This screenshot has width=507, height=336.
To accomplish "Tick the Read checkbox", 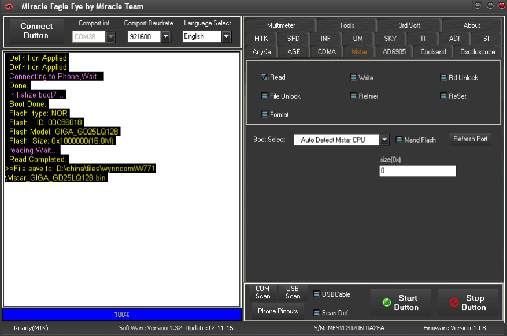I will click(265, 77).
